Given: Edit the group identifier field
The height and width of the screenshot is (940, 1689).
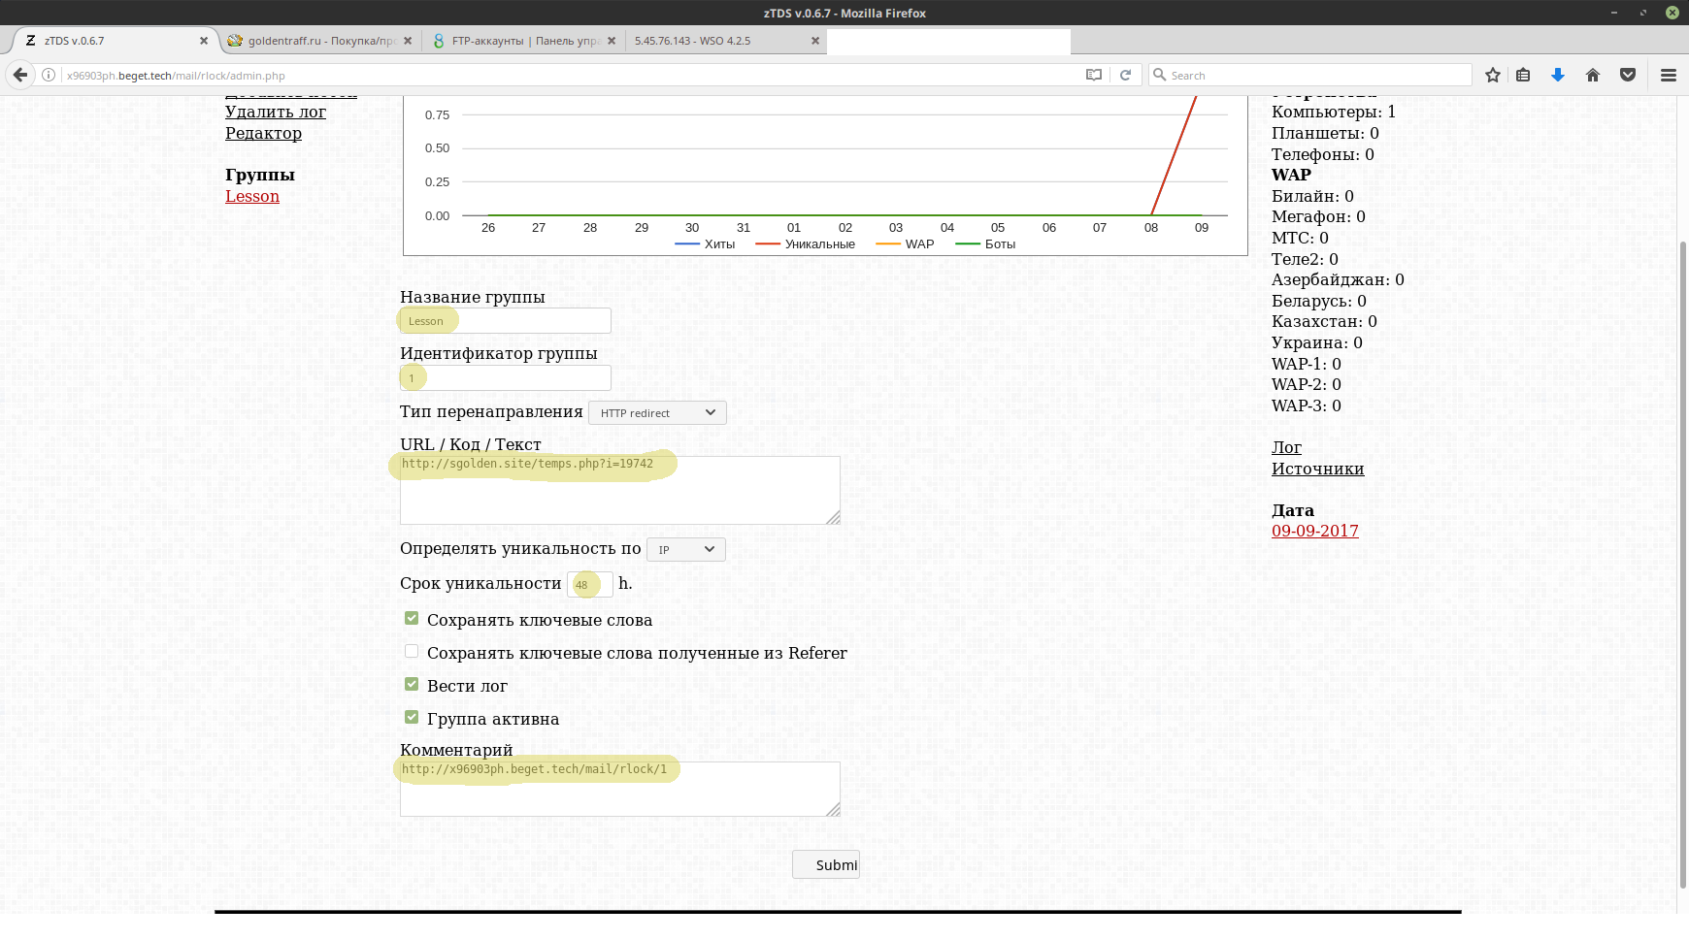Looking at the screenshot, I should click(506, 377).
